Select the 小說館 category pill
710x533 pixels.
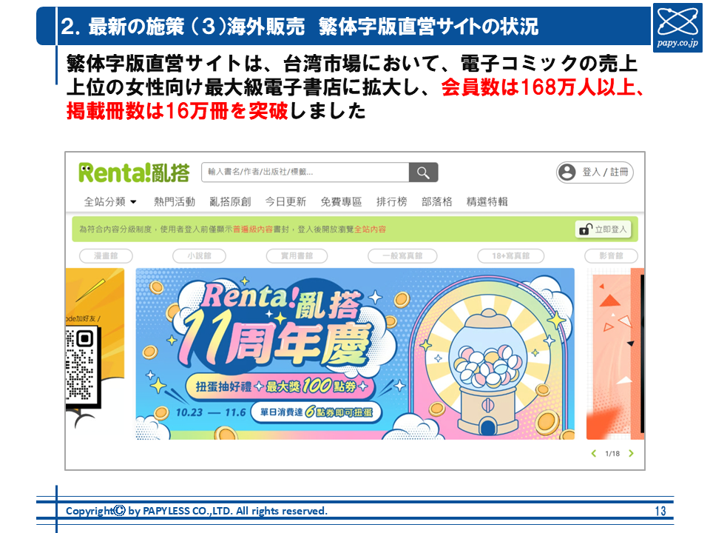pyautogui.click(x=199, y=255)
